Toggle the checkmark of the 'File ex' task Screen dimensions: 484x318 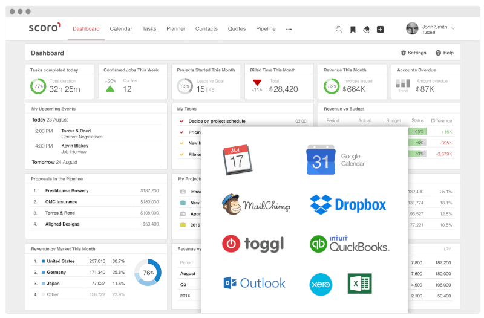(182, 154)
